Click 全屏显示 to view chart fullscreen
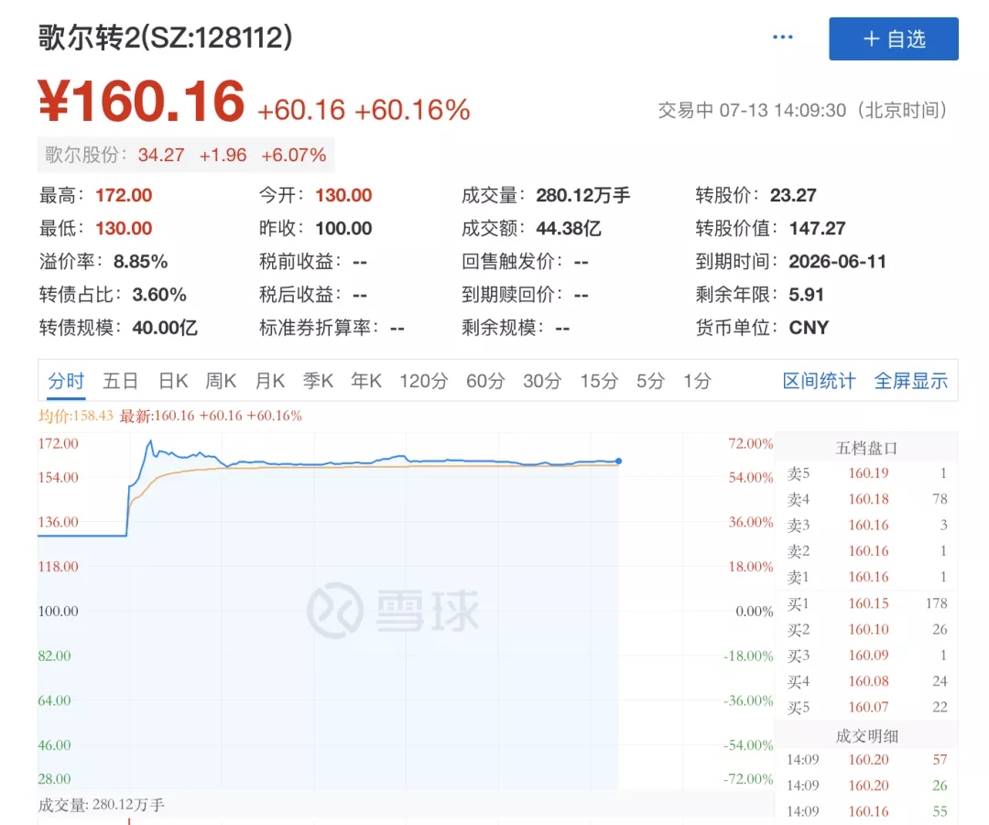Screen dimensions: 989x825 point(911,381)
